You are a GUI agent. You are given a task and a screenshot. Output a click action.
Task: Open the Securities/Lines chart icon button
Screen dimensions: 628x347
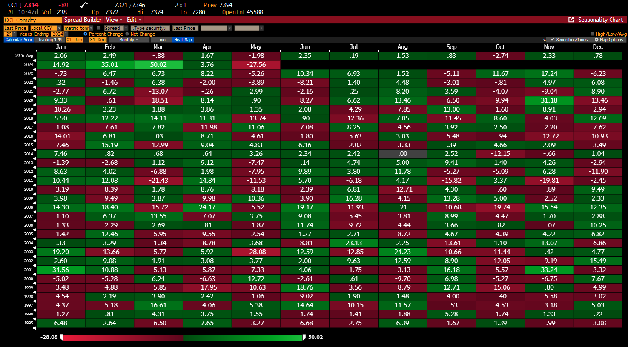point(552,40)
